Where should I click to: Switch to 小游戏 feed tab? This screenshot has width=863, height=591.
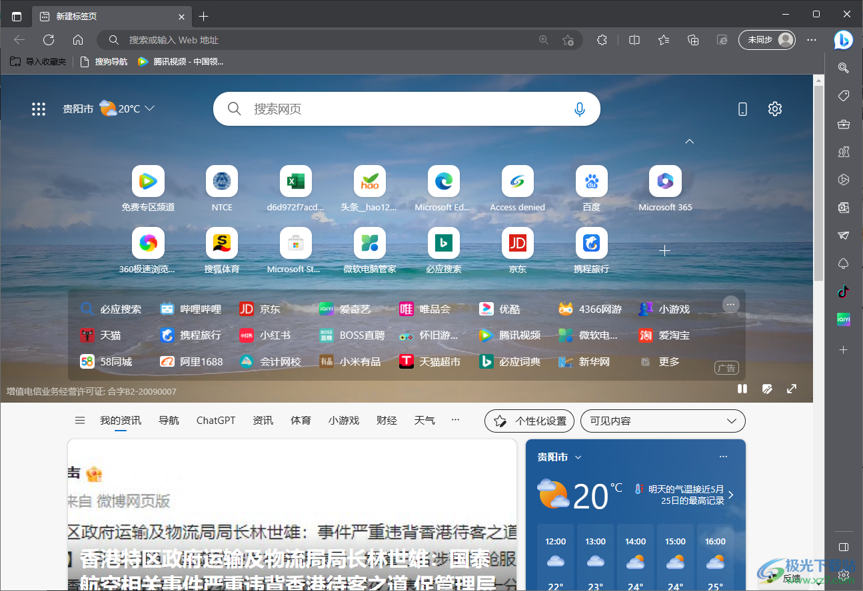click(x=344, y=421)
